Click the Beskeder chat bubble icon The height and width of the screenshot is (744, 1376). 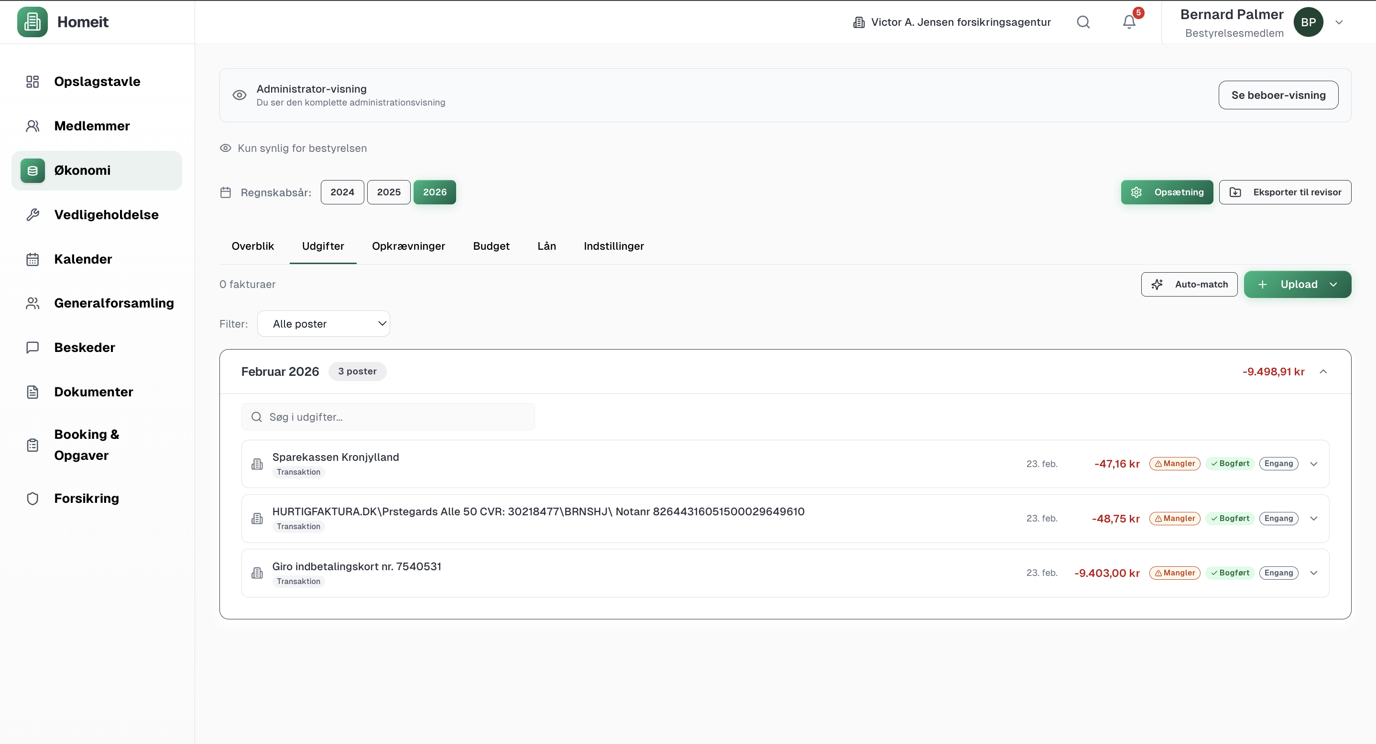[x=33, y=347]
